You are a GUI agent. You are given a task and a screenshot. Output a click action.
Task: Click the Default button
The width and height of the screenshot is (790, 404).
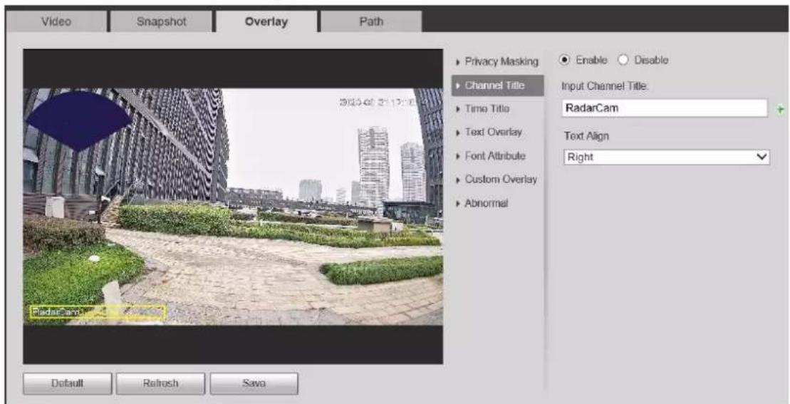tap(67, 383)
